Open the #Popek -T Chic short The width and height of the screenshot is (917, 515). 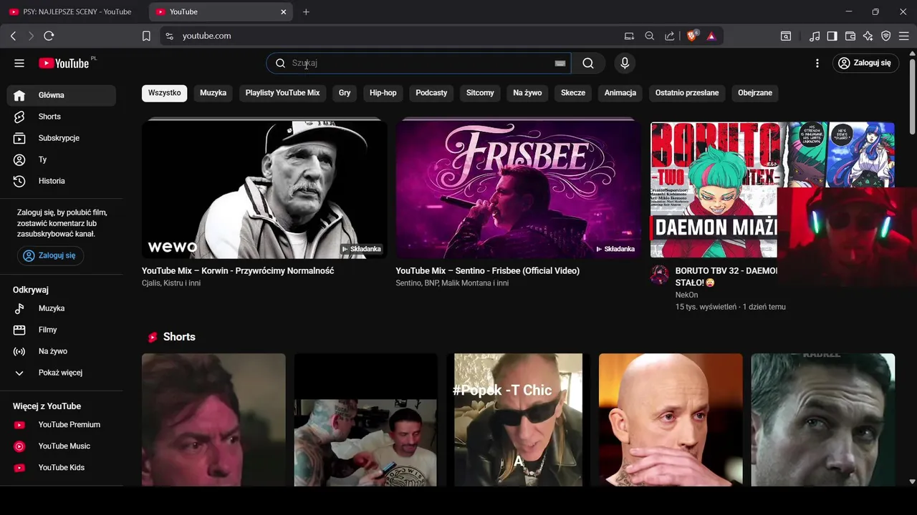pyautogui.click(x=519, y=420)
